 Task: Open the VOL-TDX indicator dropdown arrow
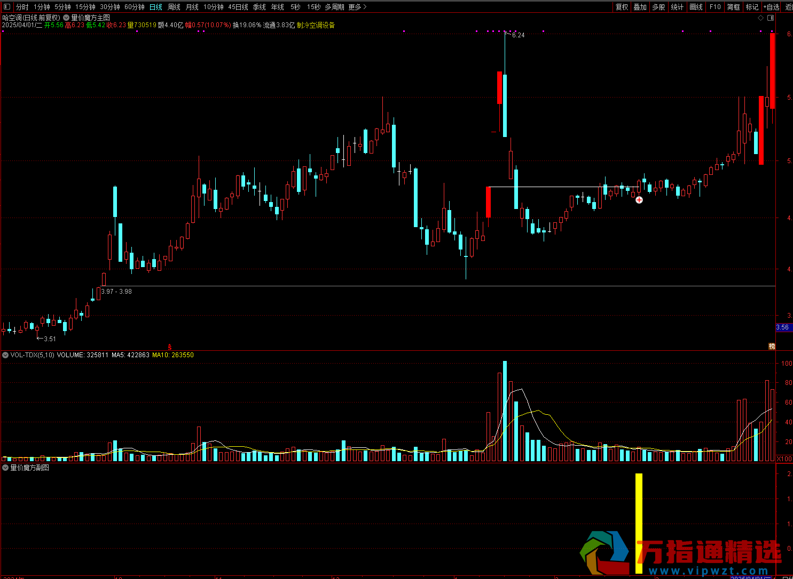[x=5, y=355]
